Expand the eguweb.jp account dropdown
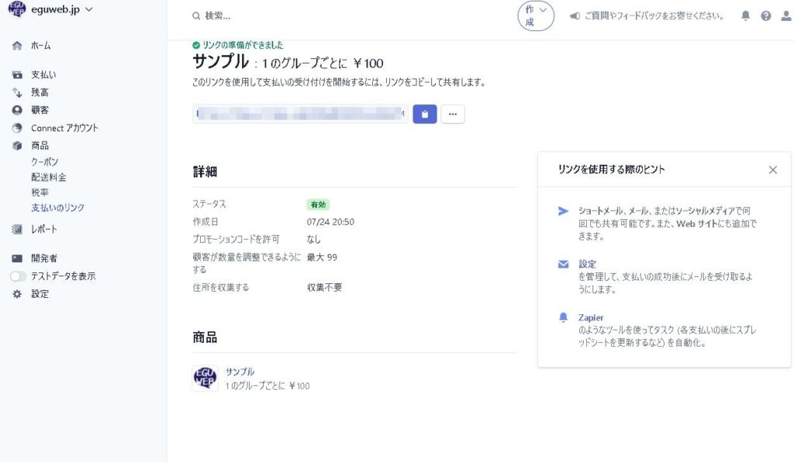Screen dimensions: 794x462 point(87,9)
